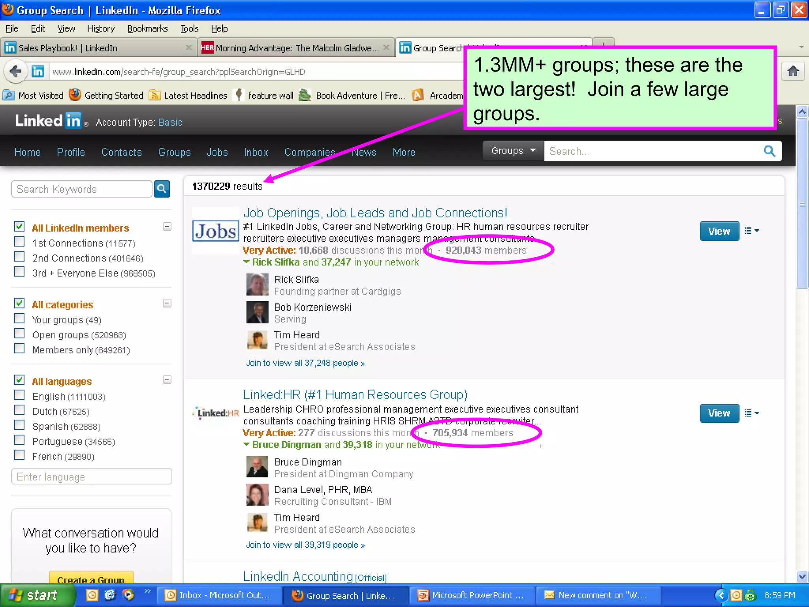Collapse the All languages filter section
Viewport: 809px width, 607px height.
[167, 380]
